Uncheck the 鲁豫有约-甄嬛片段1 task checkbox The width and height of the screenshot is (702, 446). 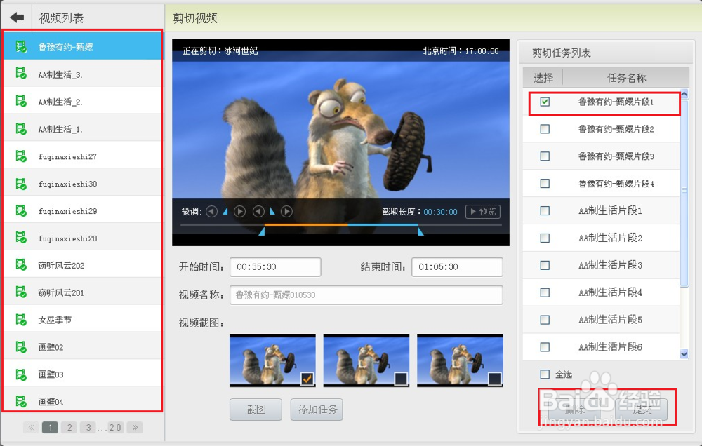(x=545, y=102)
